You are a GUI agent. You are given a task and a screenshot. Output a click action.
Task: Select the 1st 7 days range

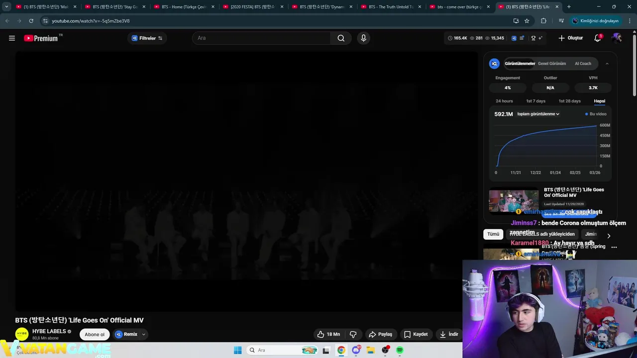[x=535, y=101]
